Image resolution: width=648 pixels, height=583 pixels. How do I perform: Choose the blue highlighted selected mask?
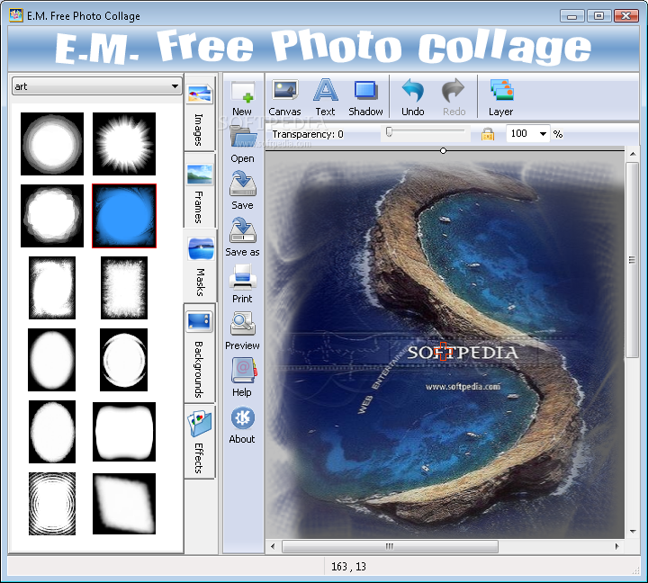124,216
